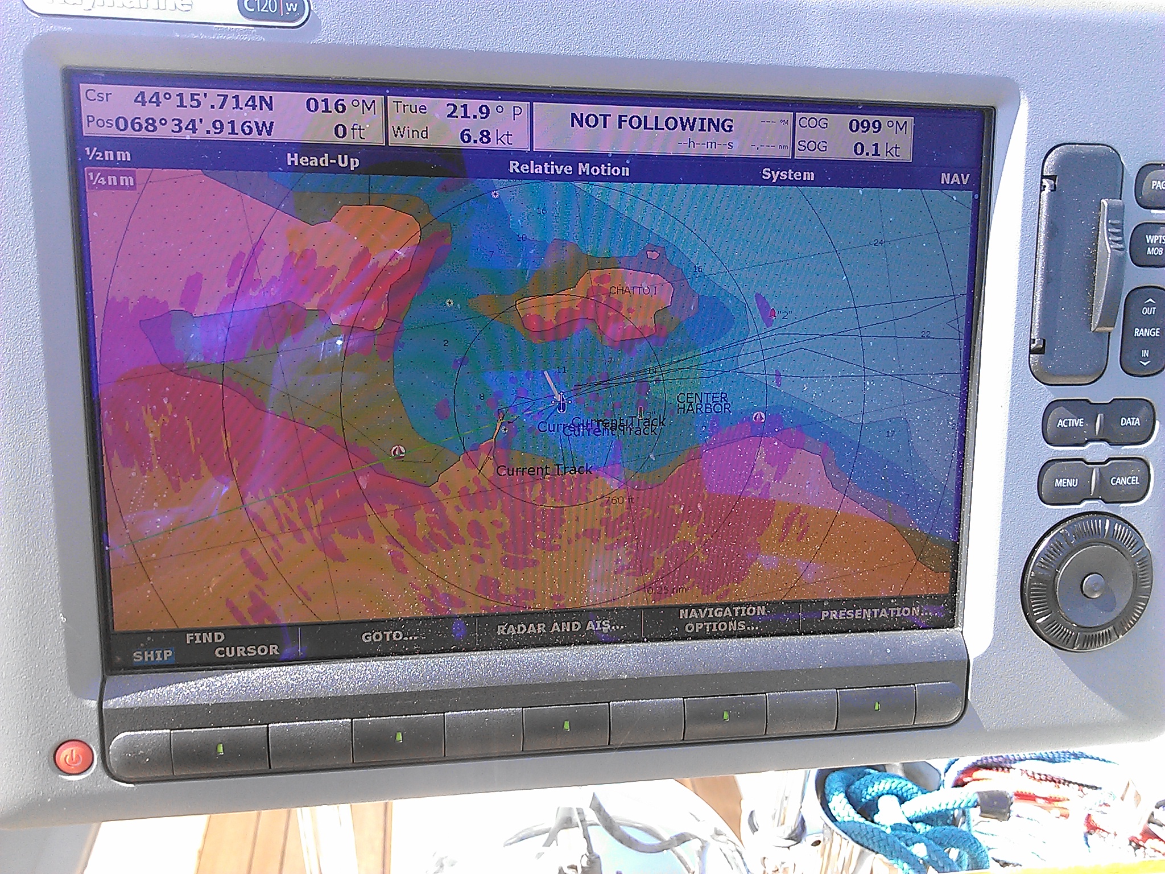Viewport: 1165px width, 874px height.
Task: Select the 1/4nm range scale label
Action: pos(111,180)
